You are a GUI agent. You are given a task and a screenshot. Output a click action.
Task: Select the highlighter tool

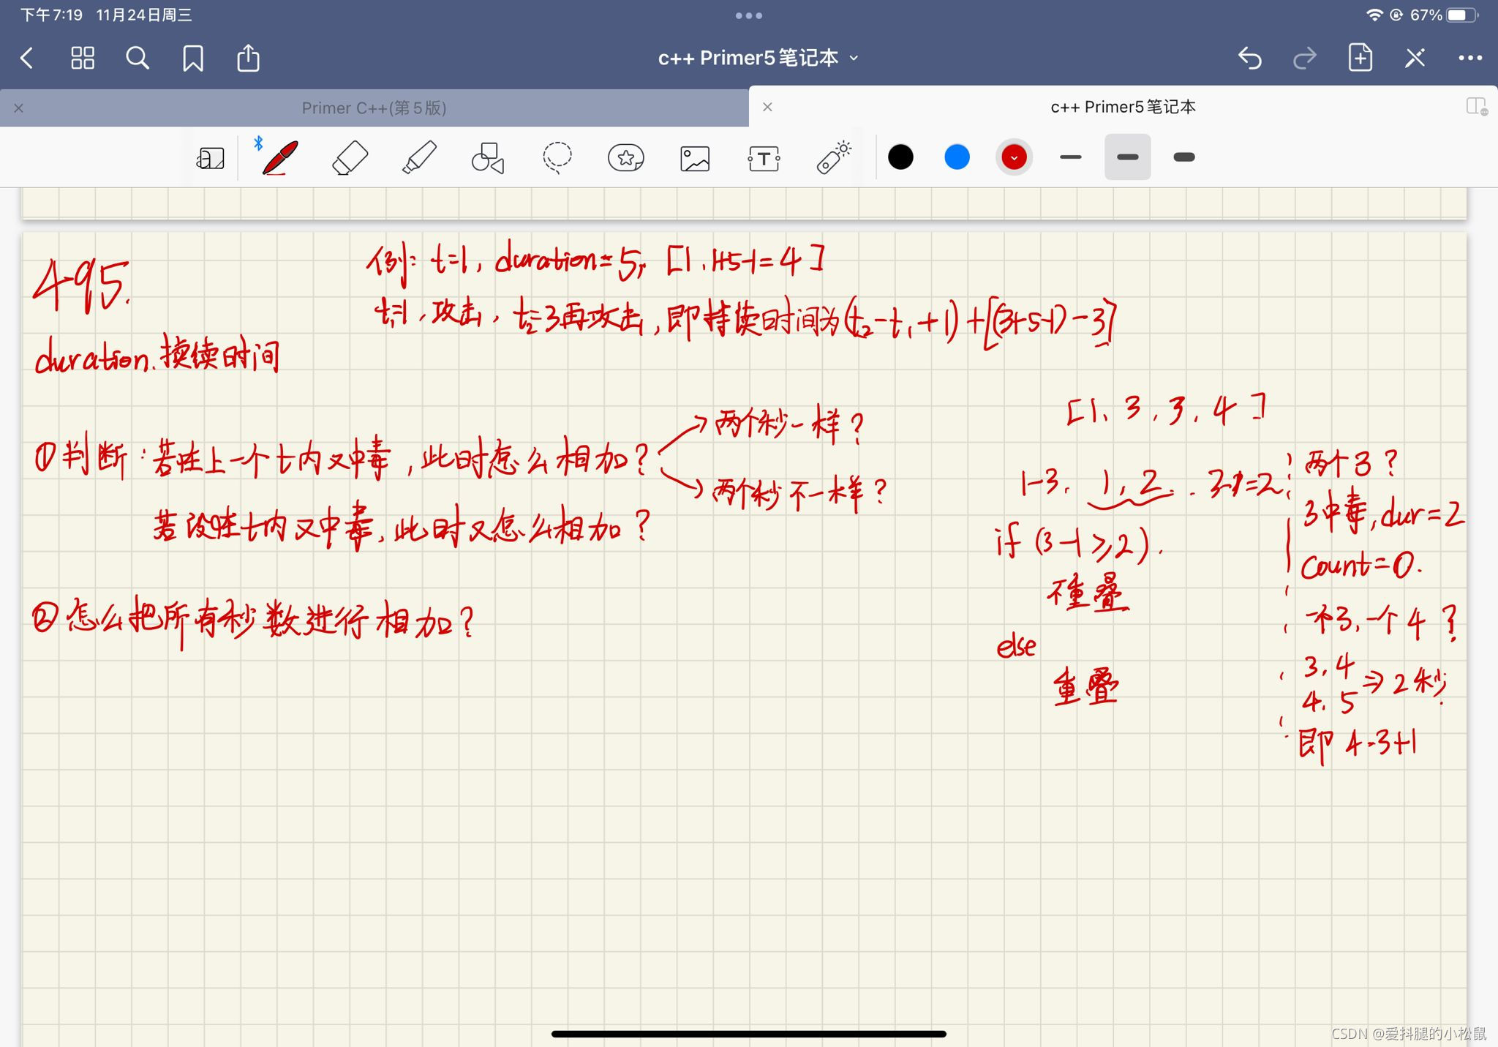[418, 157]
